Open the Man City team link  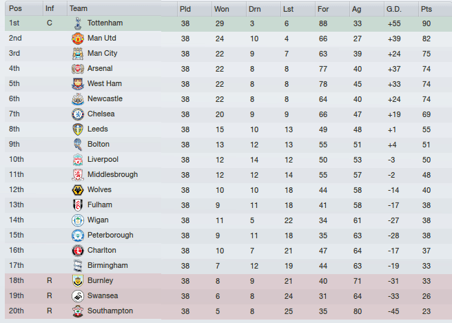(103, 54)
